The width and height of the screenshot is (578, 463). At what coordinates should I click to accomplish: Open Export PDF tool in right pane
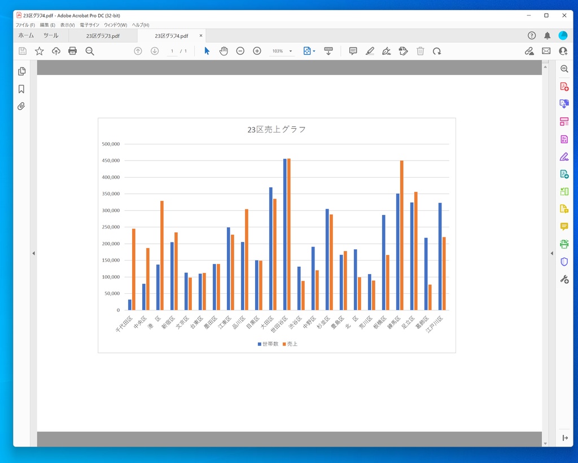tap(564, 104)
